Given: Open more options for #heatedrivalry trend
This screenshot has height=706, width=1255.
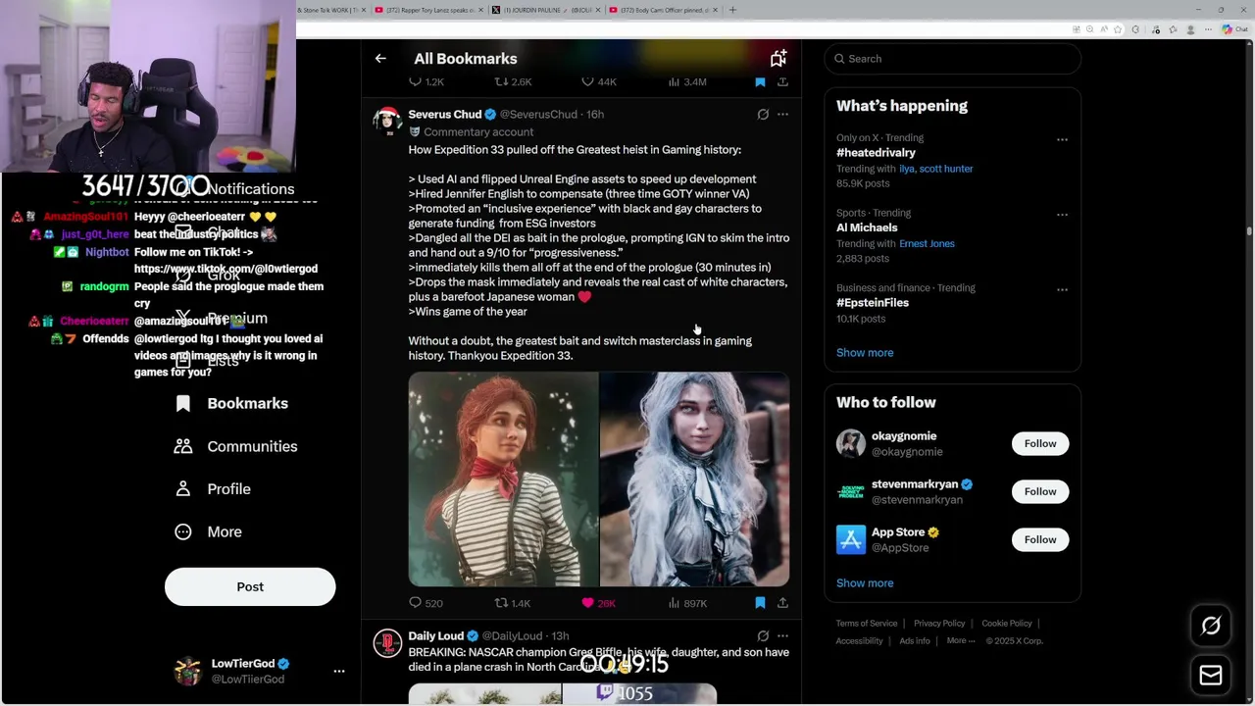Looking at the screenshot, I should (x=1062, y=140).
